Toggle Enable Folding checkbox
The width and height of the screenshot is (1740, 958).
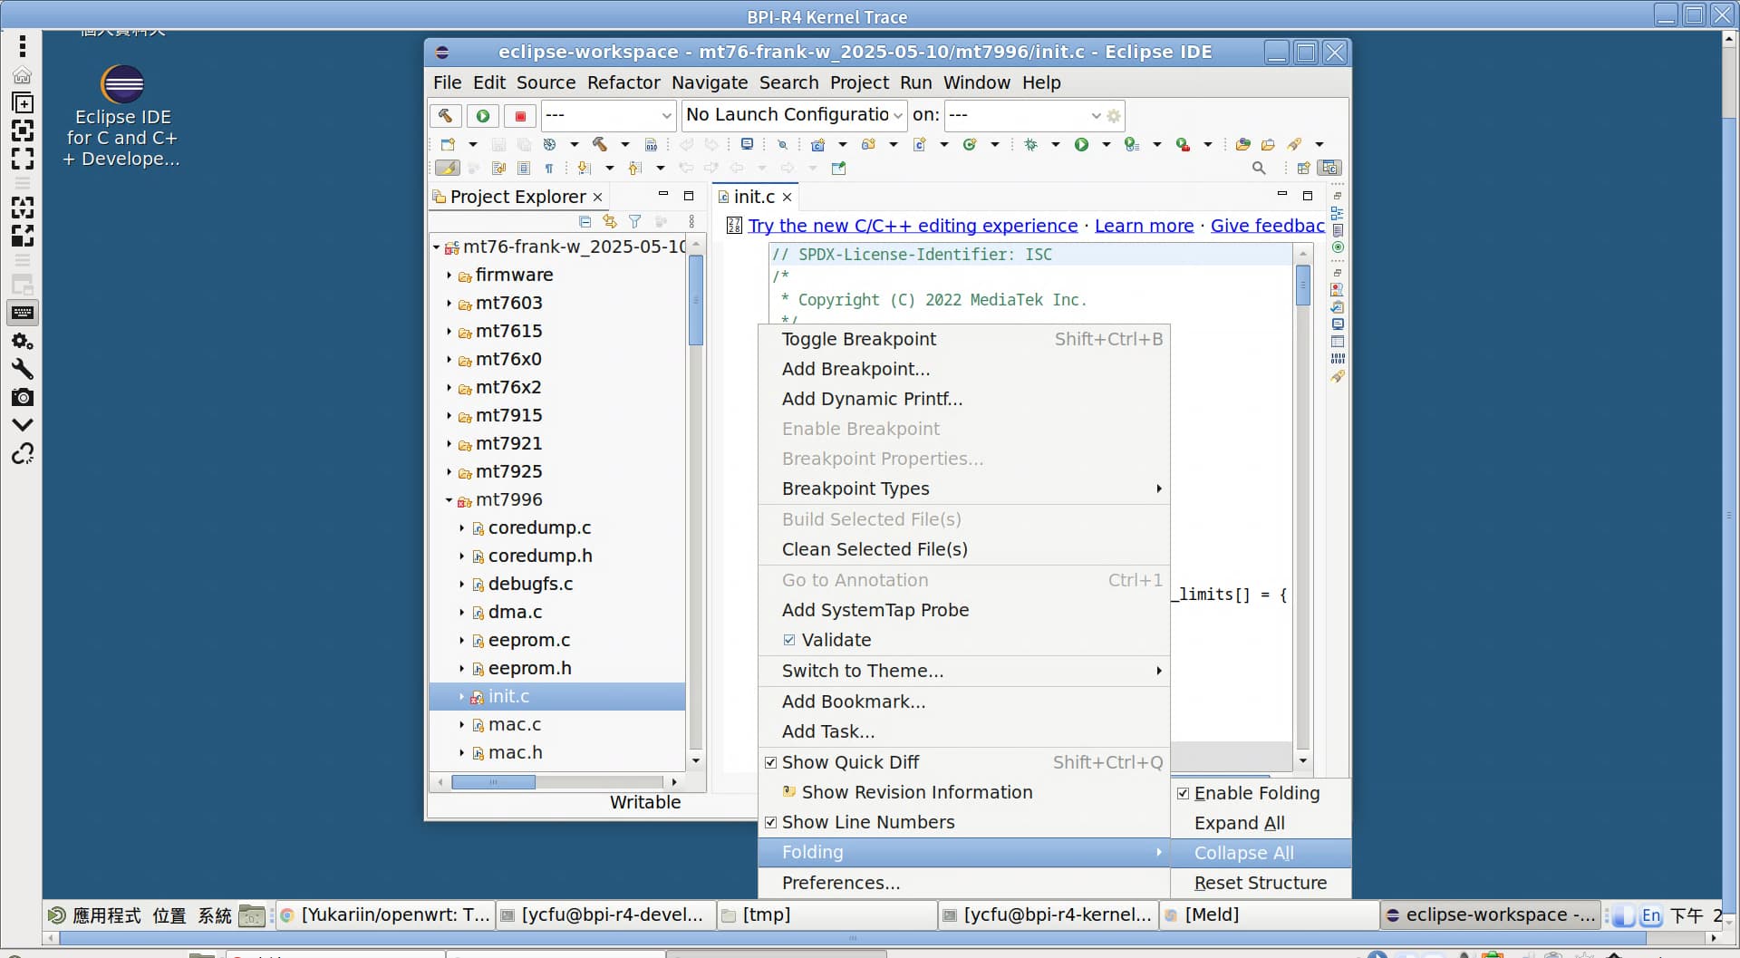1183,793
